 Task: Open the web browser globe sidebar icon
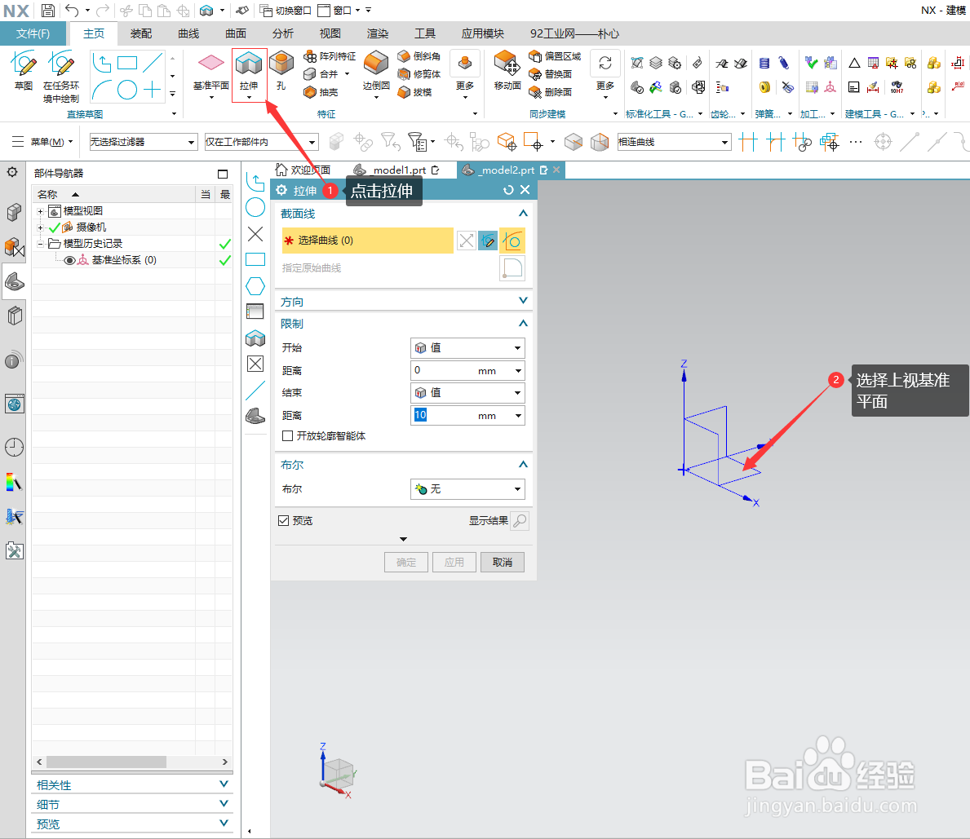coord(14,404)
